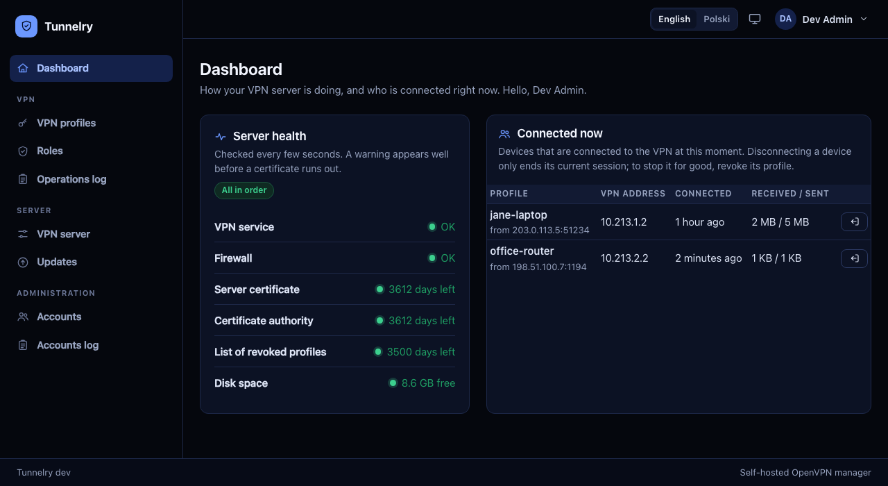The image size is (888, 486).
Task: Click the Updates arrow-circle icon
Action: point(23,262)
